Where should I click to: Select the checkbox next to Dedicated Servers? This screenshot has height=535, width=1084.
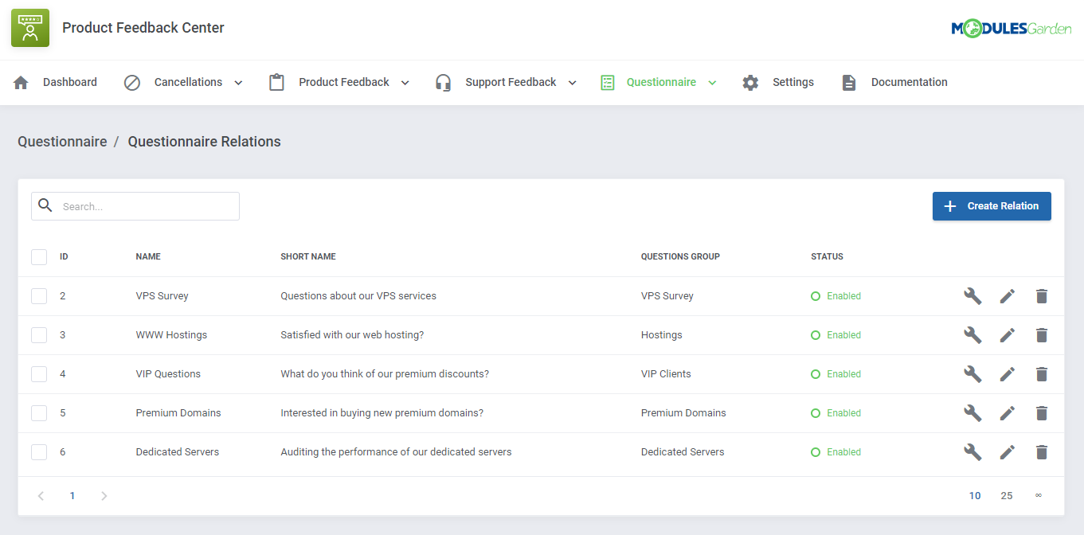coord(38,451)
